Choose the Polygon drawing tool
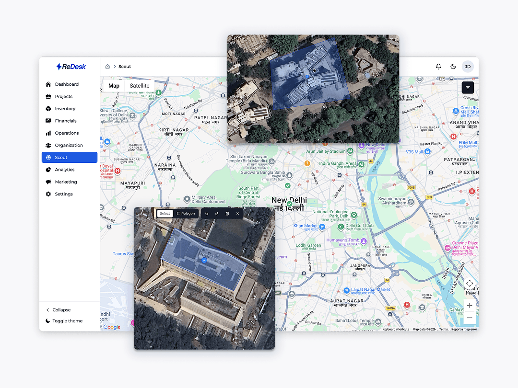 tap(186, 214)
